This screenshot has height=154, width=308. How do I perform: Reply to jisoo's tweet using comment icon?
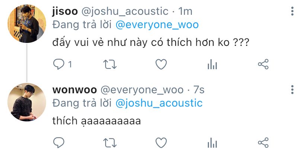tap(59, 64)
